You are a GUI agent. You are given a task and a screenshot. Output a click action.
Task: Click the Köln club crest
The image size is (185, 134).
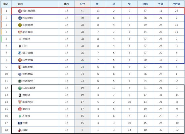[x=20, y=130]
